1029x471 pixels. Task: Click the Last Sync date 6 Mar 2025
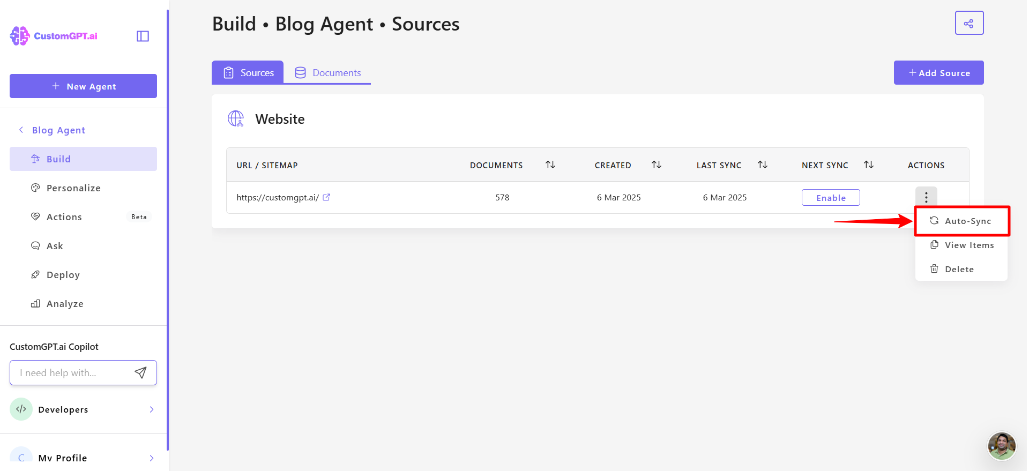(x=725, y=197)
